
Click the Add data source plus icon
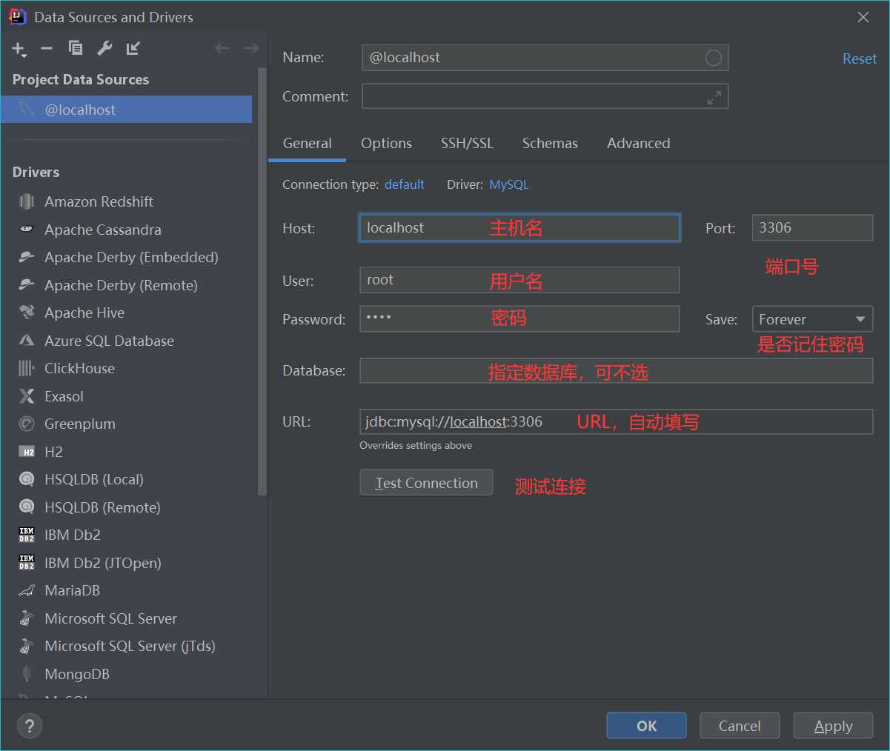(x=19, y=49)
